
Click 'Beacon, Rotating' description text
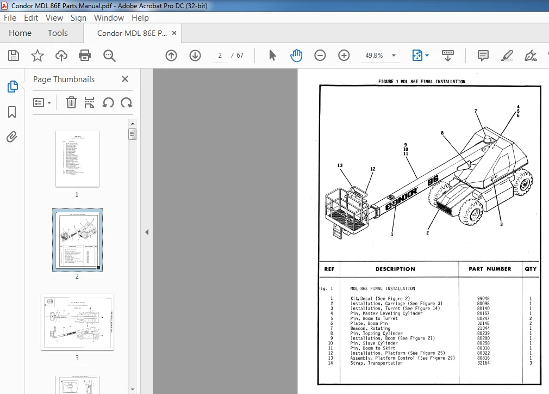370,329
